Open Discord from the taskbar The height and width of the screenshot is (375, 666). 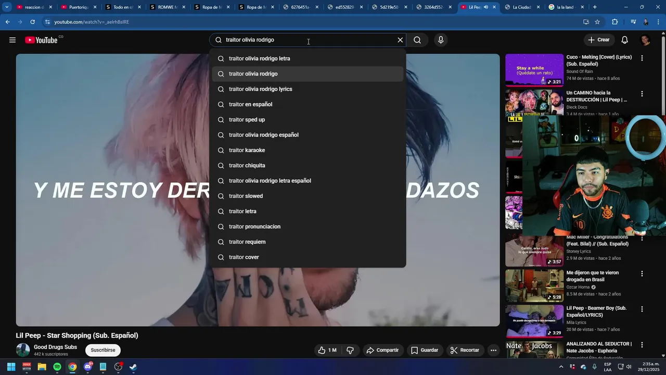point(88,367)
